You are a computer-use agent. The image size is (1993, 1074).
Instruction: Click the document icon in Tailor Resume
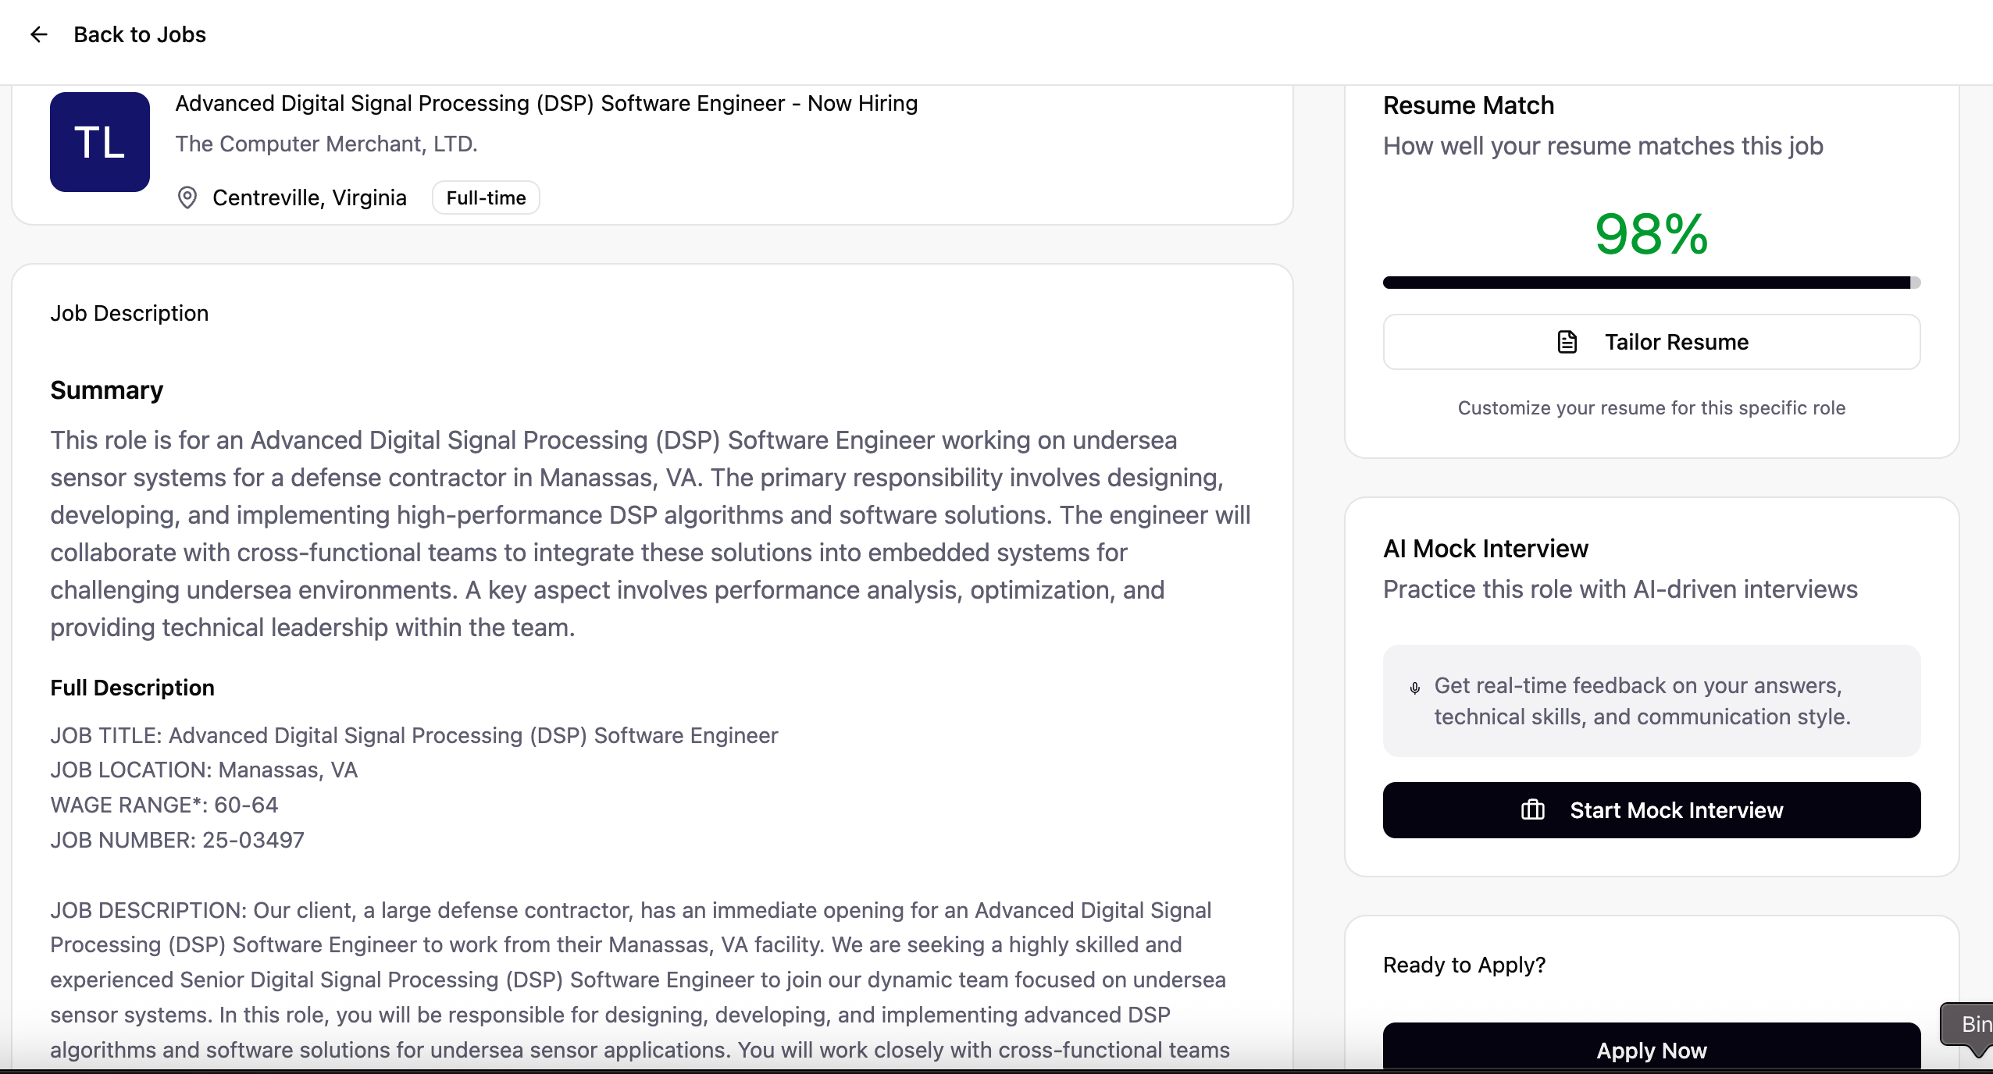pos(1567,342)
